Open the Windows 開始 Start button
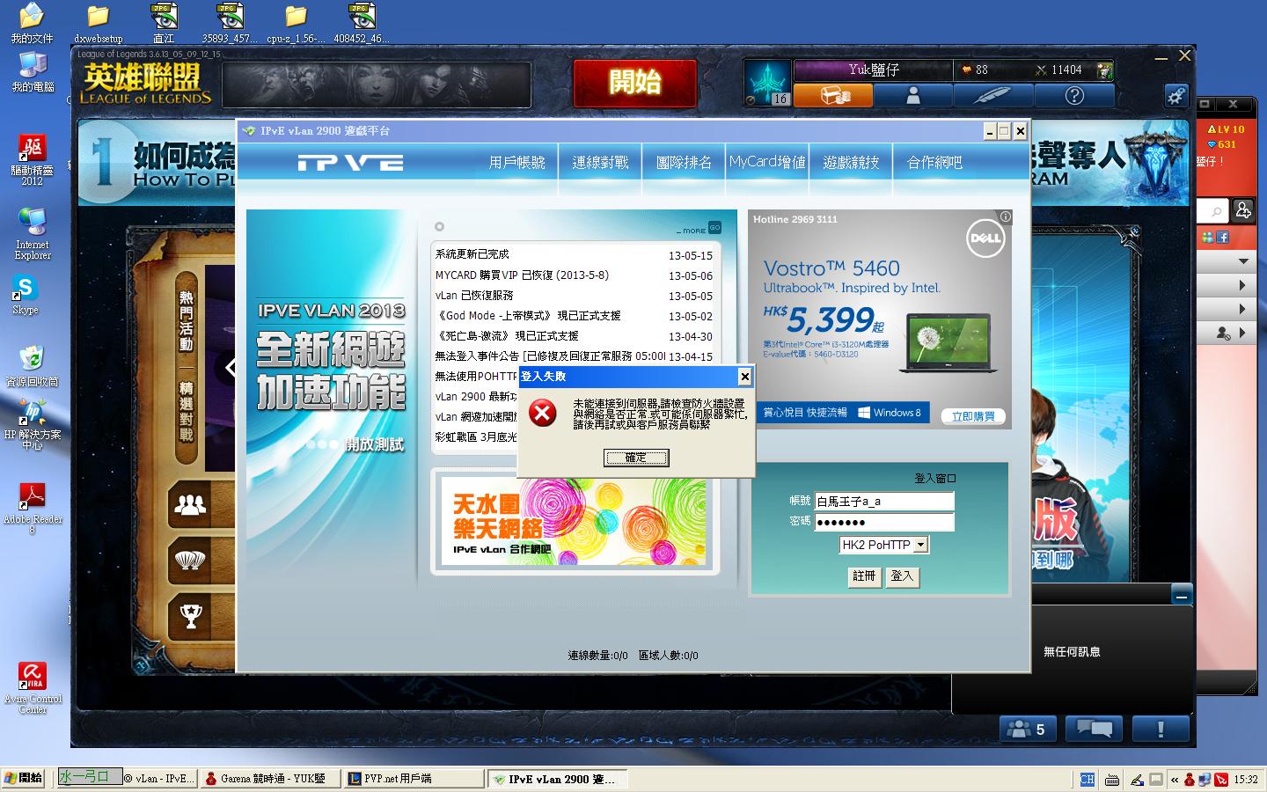Screen dimensions: 1267x792 click(24, 778)
